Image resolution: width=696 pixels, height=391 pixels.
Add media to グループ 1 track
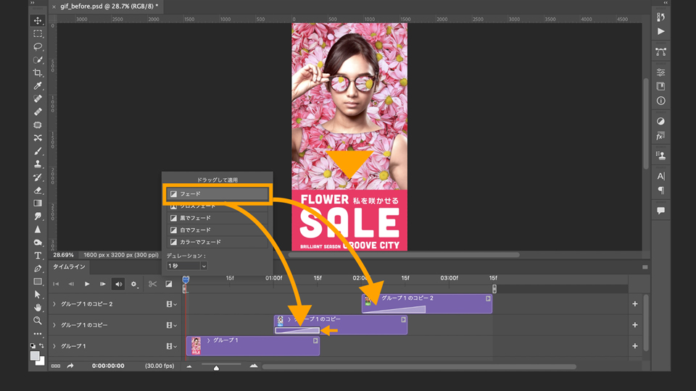pos(635,346)
